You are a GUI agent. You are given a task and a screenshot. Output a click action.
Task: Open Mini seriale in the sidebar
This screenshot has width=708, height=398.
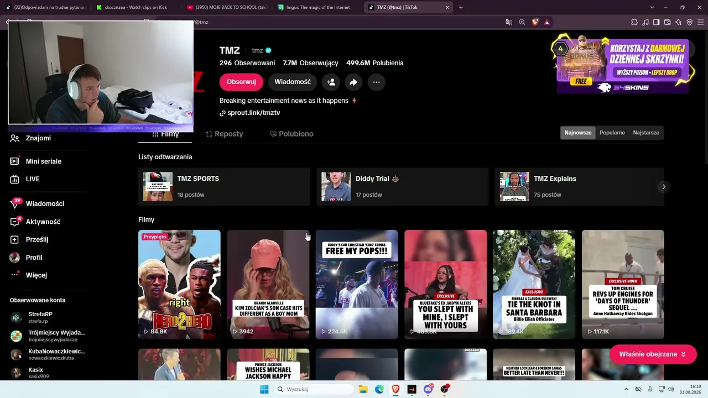[35, 161]
